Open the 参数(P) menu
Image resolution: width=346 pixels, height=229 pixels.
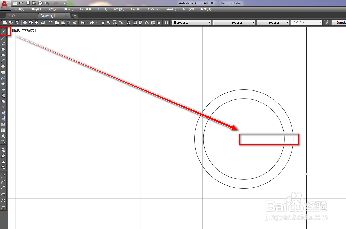pos(171,9)
